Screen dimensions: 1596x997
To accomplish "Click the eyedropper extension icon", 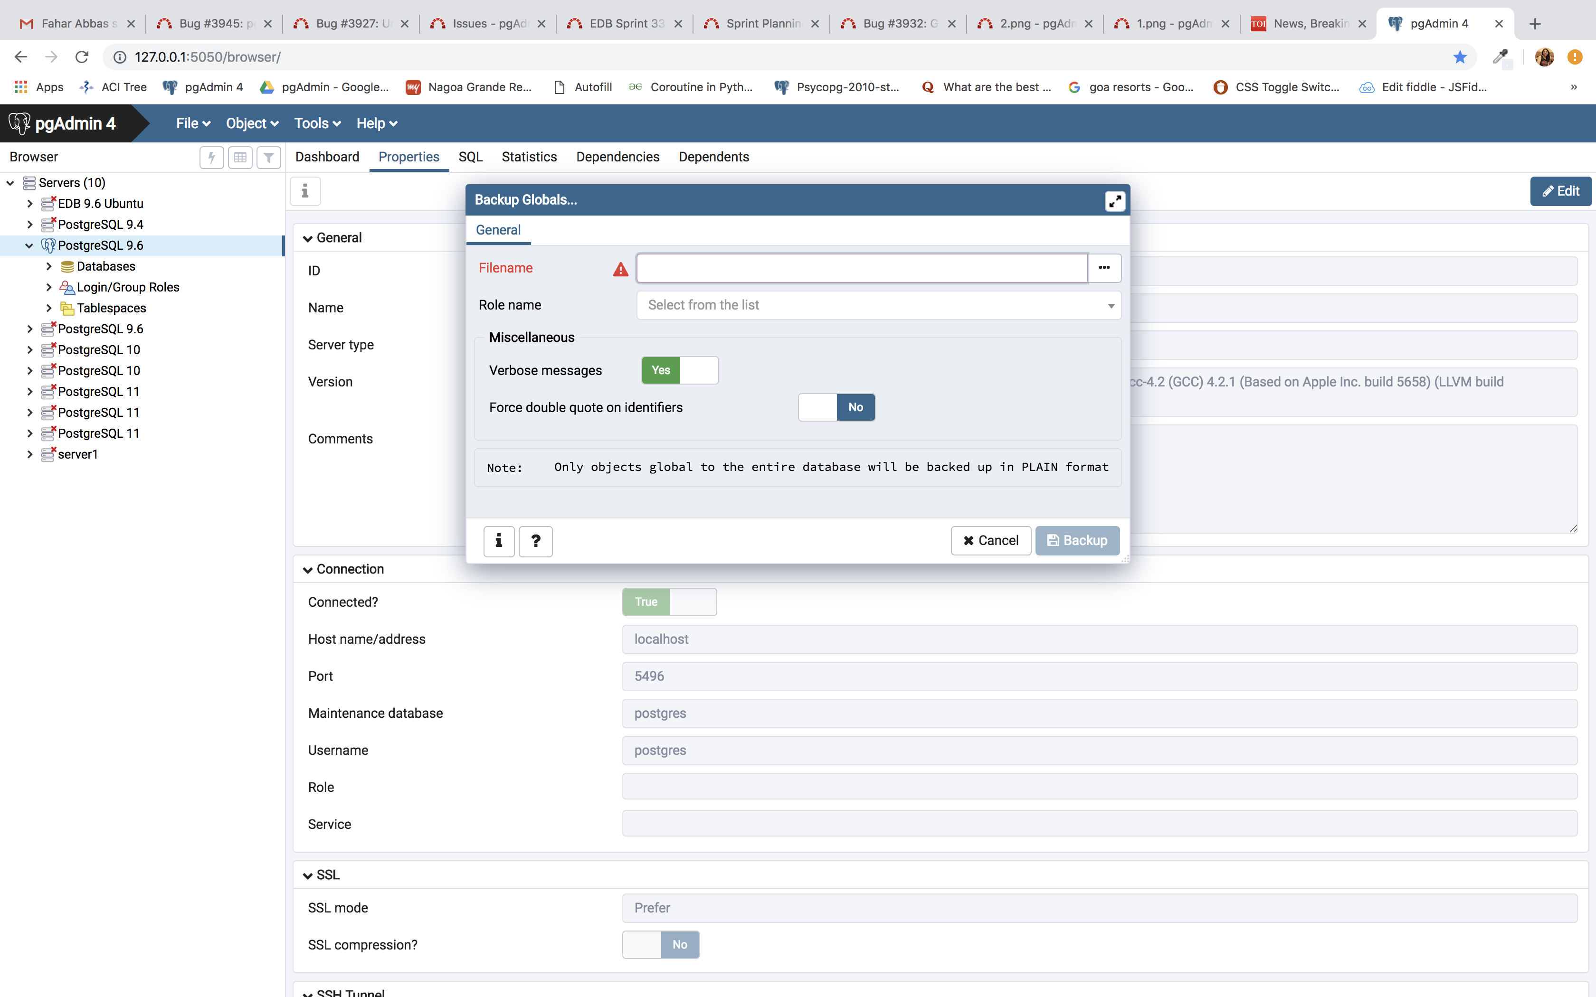I will 1501,57.
